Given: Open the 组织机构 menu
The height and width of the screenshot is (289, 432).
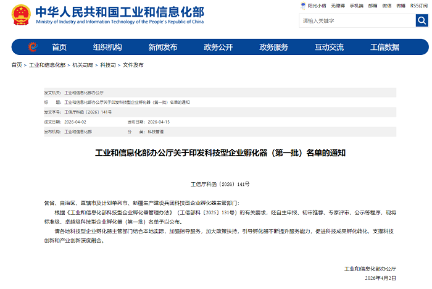Looking at the screenshot, I should point(107,47).
